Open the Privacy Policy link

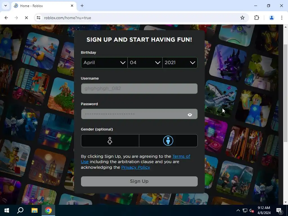[136, 167]
